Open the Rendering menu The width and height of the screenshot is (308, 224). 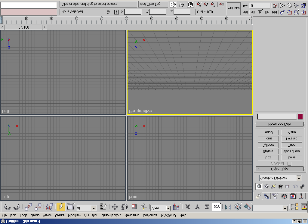coord(132,215)
